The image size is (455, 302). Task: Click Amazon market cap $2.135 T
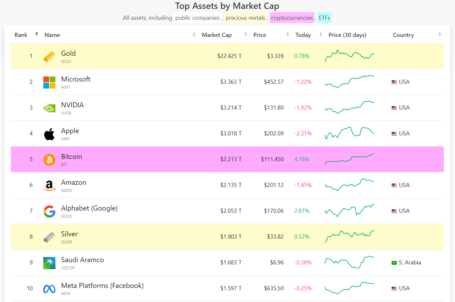(231, 185)
